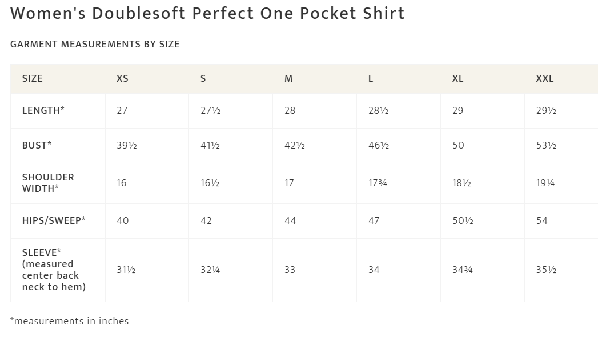The height and width of the screenshot is (353, 598).
Task: Click the XS size column header
Action: click(122, 79)
